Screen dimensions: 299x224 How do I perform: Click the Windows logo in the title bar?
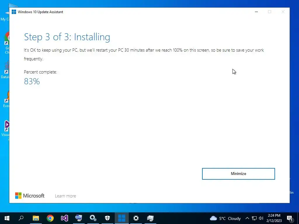(14, 12)
